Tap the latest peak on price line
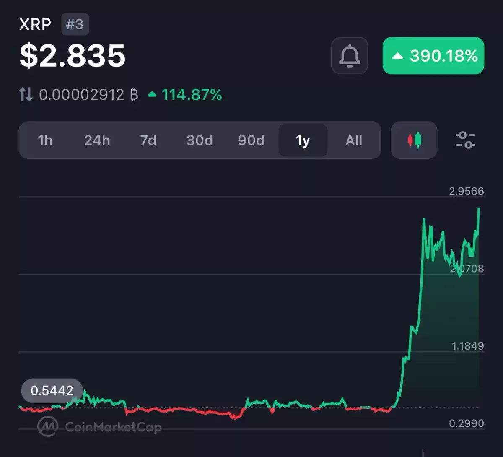 click(479, 208)
